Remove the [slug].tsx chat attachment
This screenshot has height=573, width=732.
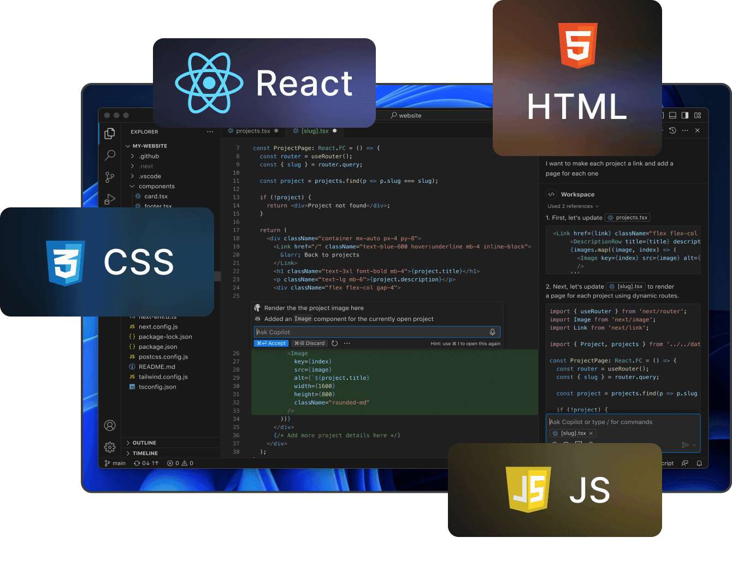[591, 433]
